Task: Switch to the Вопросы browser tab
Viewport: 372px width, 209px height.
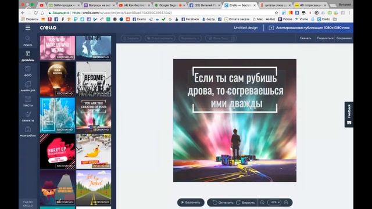Action: [x=99, y=5]
